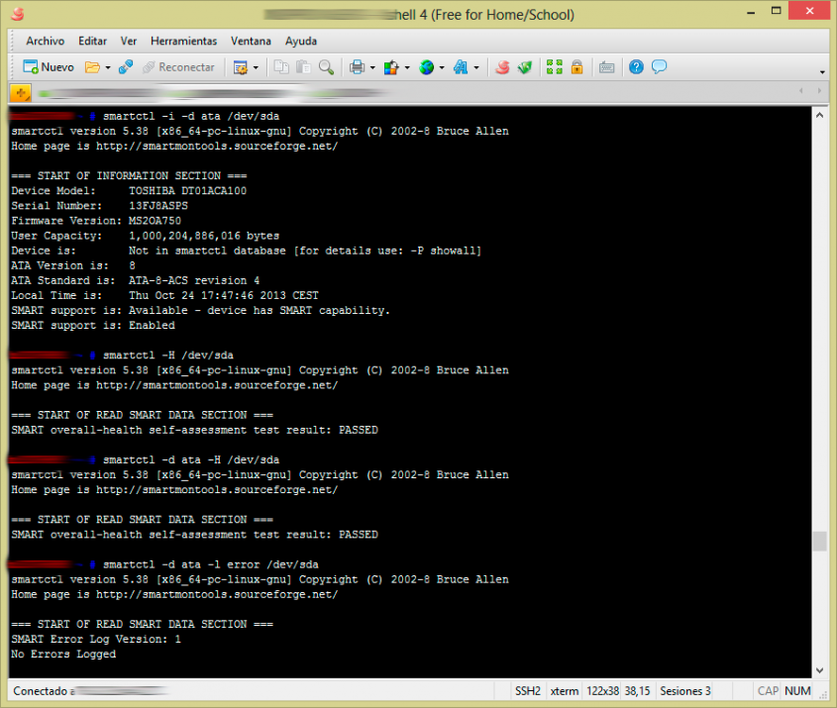The width and height of the screenshot is (837, 708).
Task: Expand the print dropdown arrow
Action: click(x=372, y=67)
